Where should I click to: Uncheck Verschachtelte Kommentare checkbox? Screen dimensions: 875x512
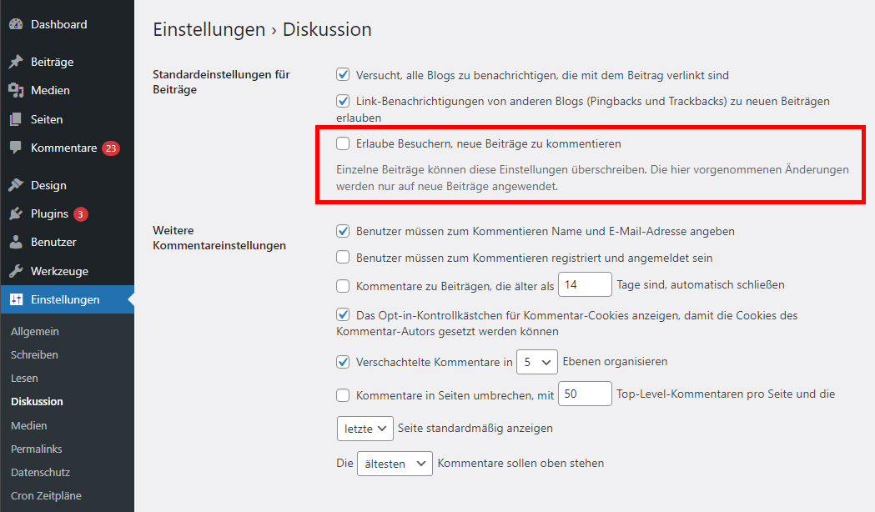click(x=343, y=362)
